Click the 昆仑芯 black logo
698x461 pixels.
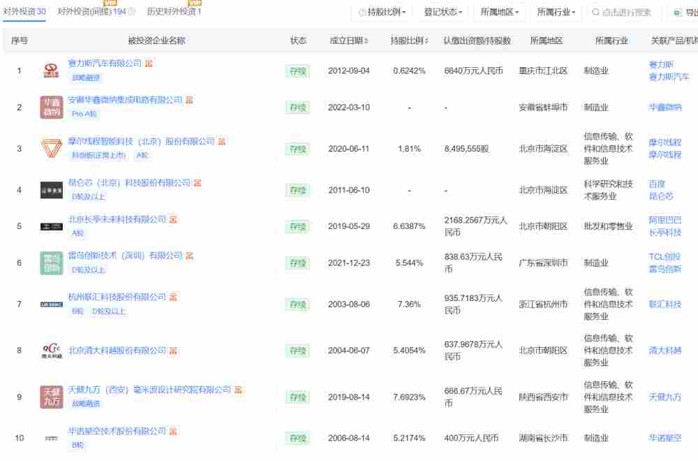[x=50, y=190]
